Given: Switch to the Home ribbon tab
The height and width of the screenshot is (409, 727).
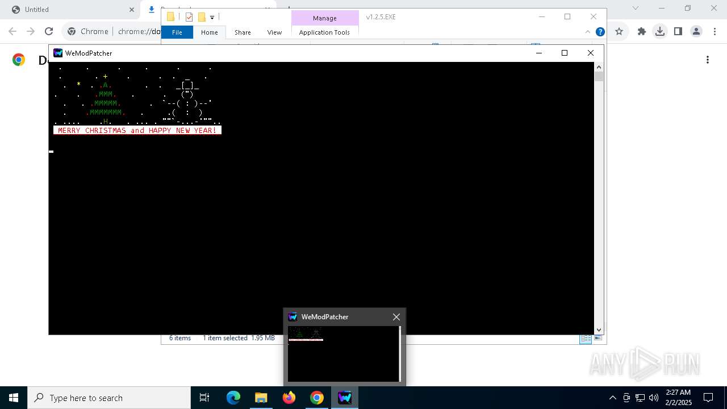Looking at the screenshot, I should click(209, 32).
